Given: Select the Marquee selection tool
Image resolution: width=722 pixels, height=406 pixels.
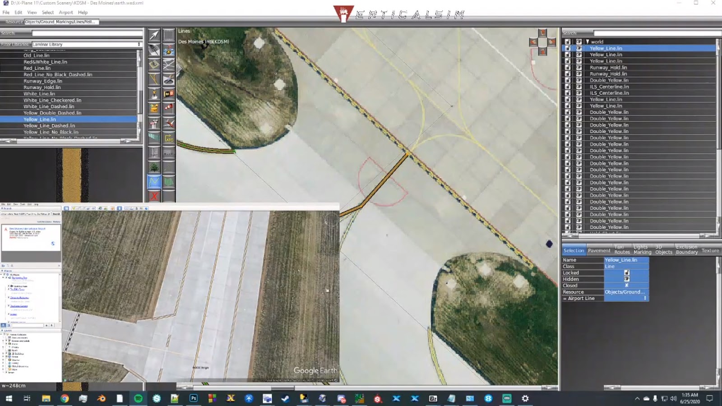Looking at the screenshot, I should (x=169, y=35).
